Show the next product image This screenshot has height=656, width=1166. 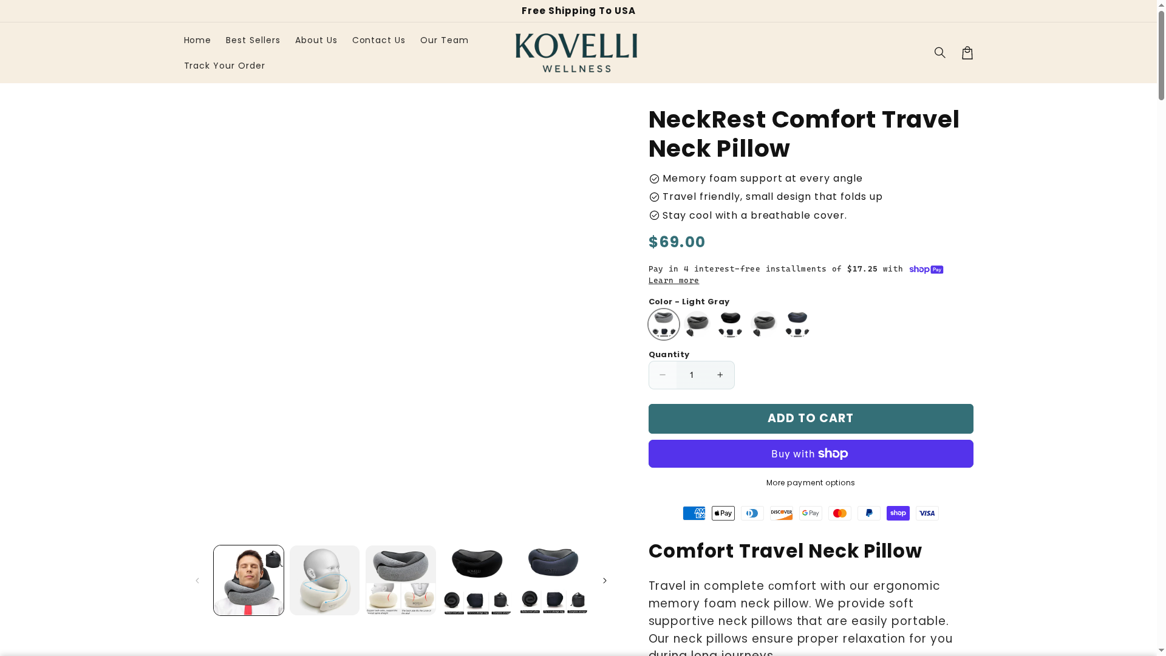pyautogui.click(x=604, y=580)
